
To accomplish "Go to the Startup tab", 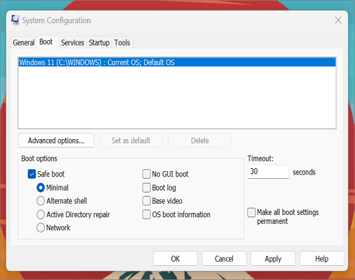I will click(x=99, y=43).
